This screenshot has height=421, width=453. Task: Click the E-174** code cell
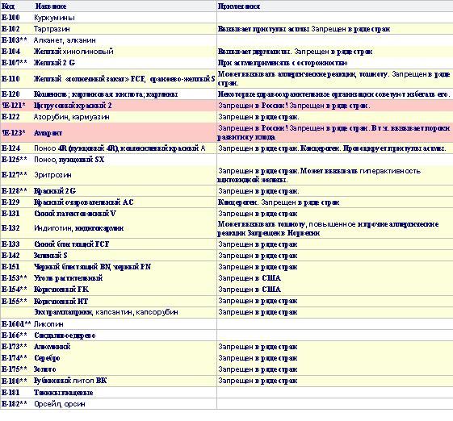(x=15, y=358)
